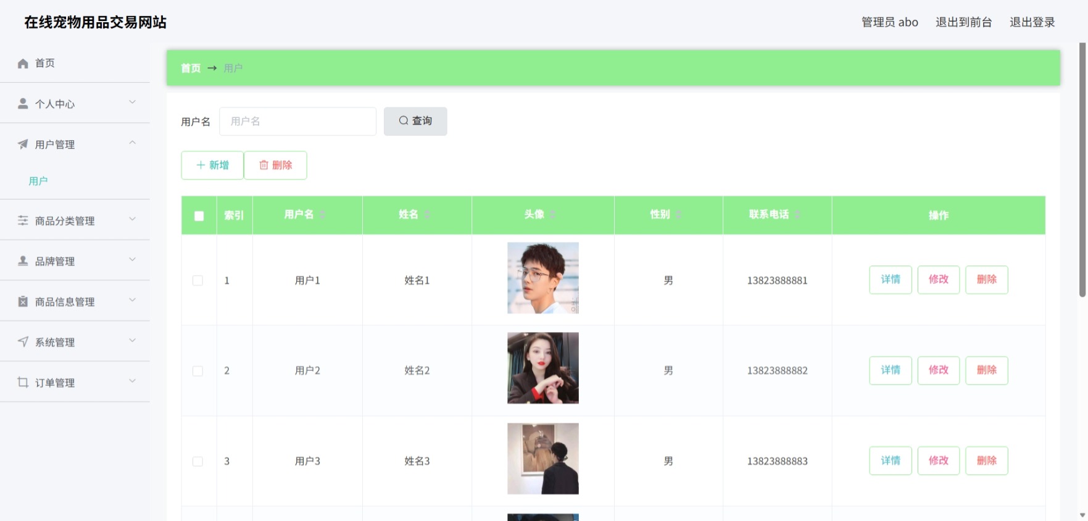Click the paper plane icon for 用户管理

click(23, 144)
